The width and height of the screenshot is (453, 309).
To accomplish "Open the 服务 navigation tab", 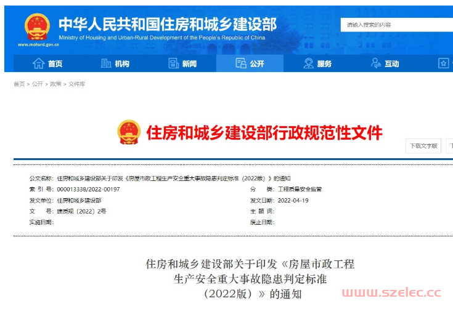I will (317, 63).
